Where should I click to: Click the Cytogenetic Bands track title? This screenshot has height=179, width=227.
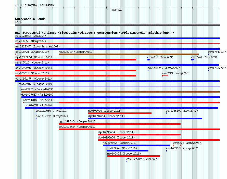(30, 19)
